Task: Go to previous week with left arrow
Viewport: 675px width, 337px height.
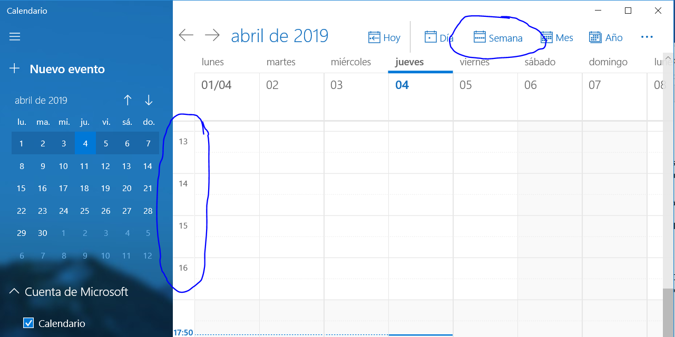Action: [186, 35]
